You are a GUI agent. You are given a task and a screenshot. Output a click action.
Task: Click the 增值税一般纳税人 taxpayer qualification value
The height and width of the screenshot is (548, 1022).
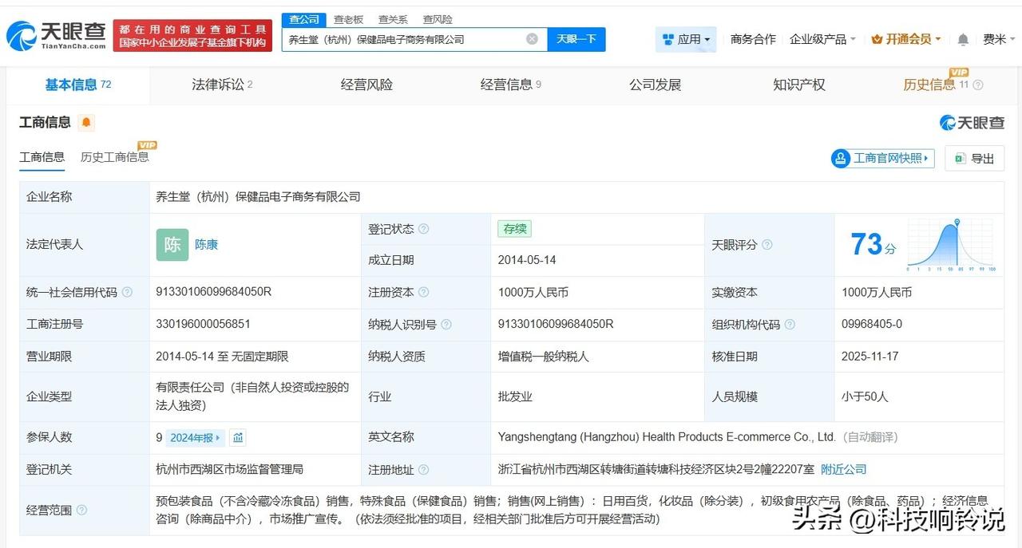[x=543, y=357]
